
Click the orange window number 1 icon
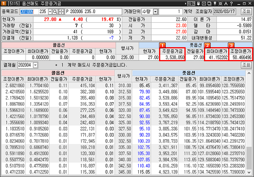coord(4,3)
